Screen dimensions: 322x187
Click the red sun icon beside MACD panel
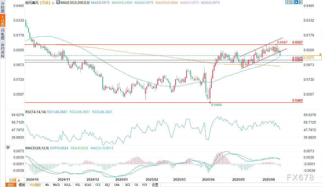[x=7, y=148]
